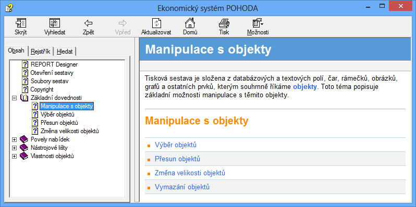Go back with the Zpět arrow
This screenshot has height=207, width=416.
click(x=88, y=27)
